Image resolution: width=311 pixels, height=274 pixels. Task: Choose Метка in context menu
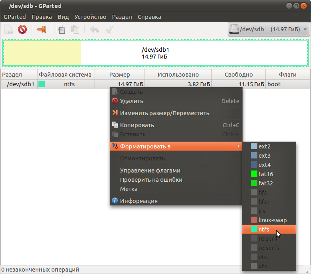pyautogui.click(x=176, y=189)
